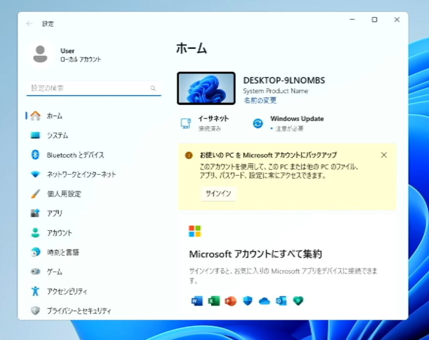Click the Ethernet monitor icon
This screenshot has height=340, width=429.
[186, 123]
